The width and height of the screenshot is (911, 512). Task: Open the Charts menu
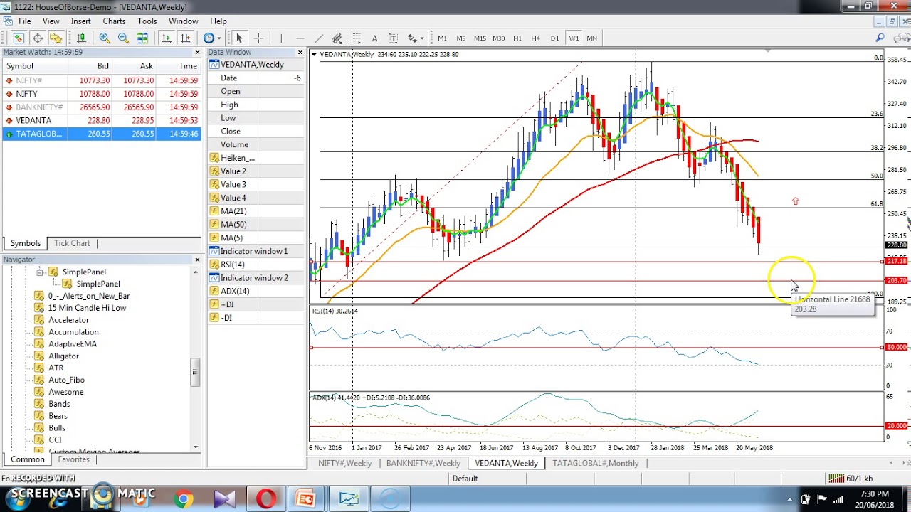(x=114, y=21)
